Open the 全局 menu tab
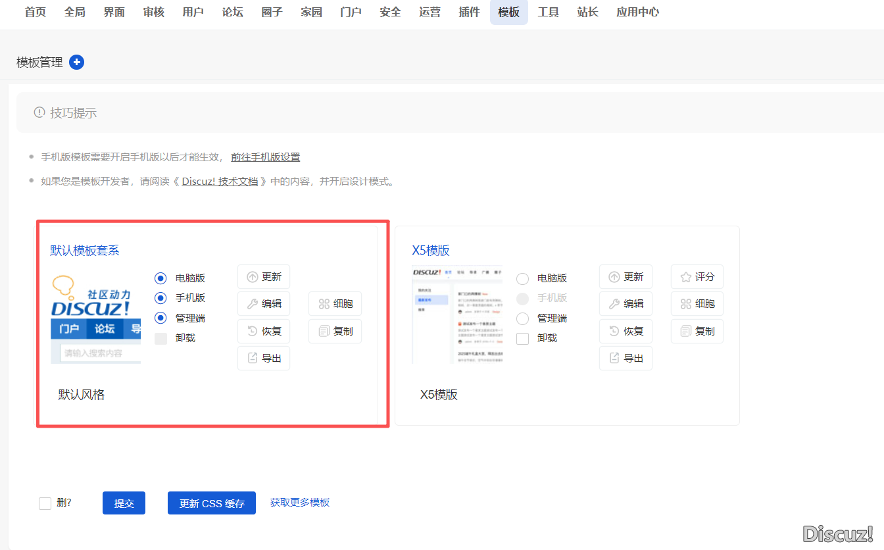The width and height of the screenshot is (884, 550). coord(75,12)
